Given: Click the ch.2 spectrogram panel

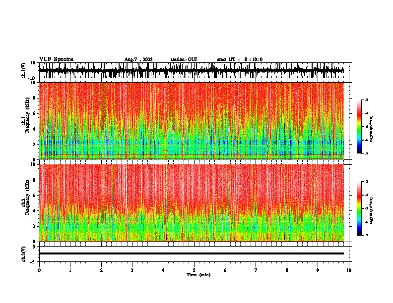Looking at the screenshot, I should point(191,203).
